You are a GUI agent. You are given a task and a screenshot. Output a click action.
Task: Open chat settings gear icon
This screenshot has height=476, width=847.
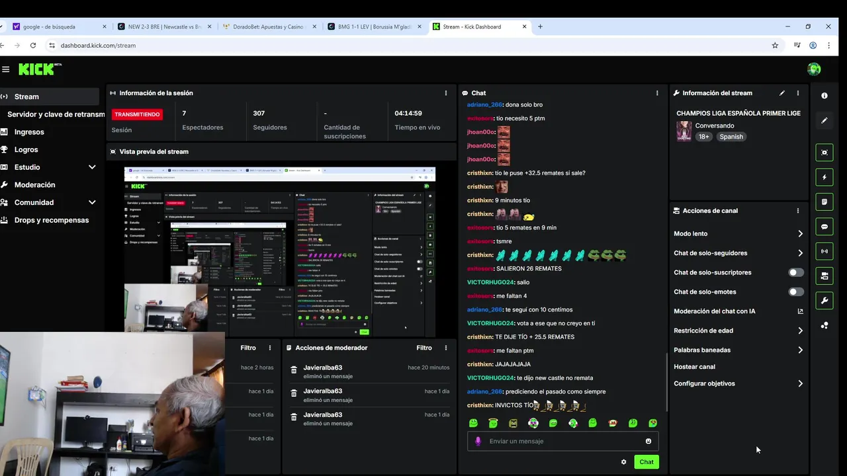(623, 462)
